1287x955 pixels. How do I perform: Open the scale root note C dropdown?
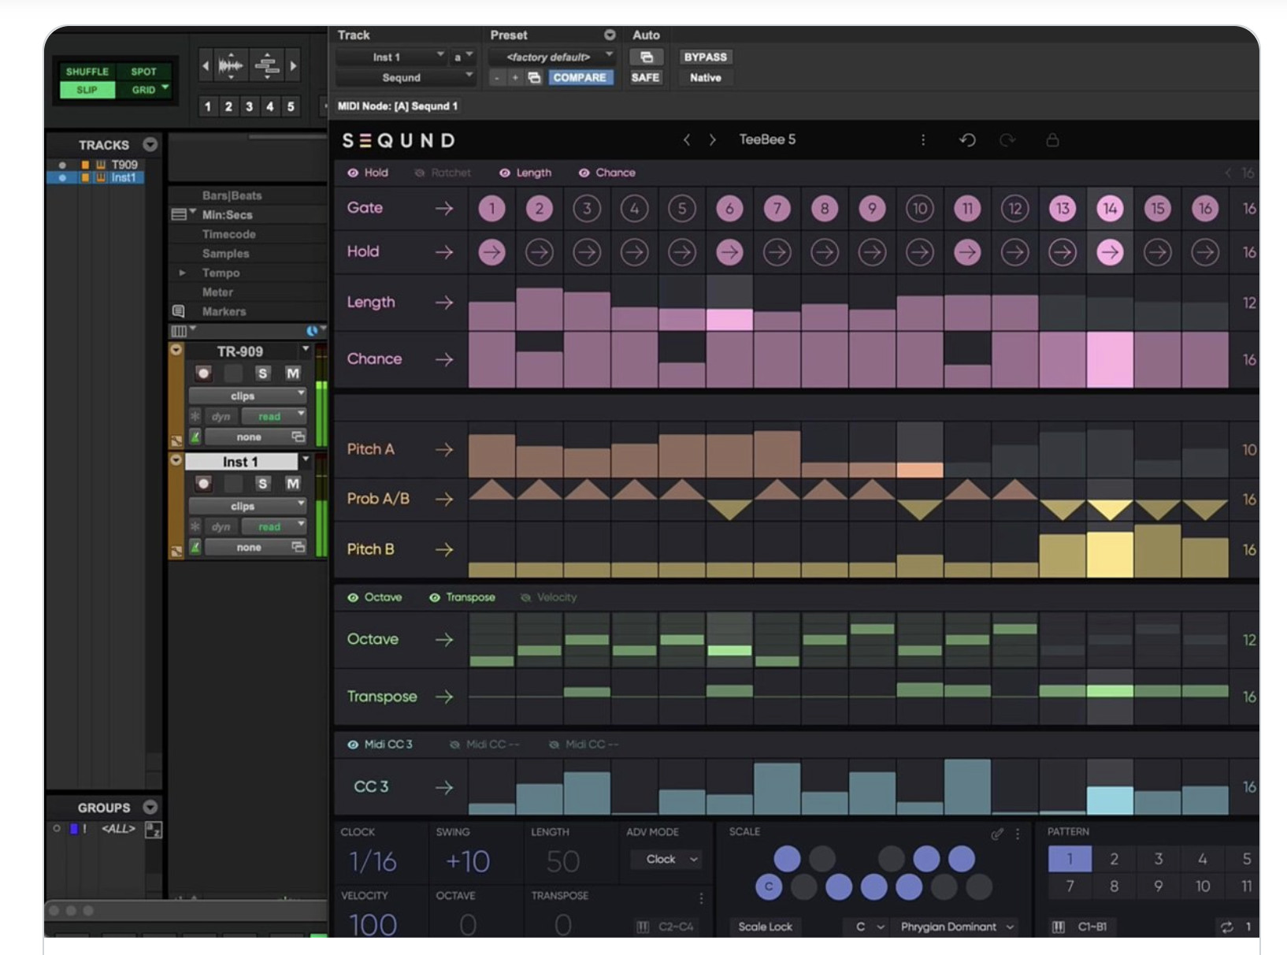[870, 927]
